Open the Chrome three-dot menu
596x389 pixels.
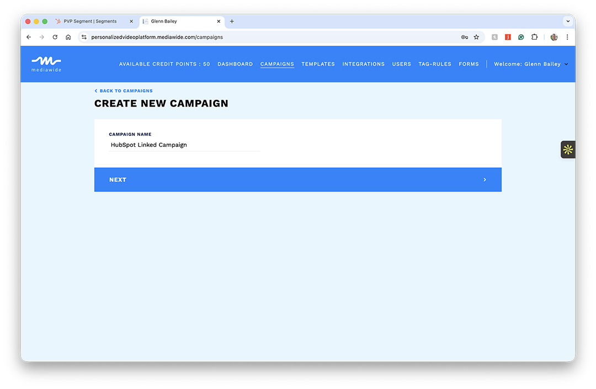click(567, 37)
